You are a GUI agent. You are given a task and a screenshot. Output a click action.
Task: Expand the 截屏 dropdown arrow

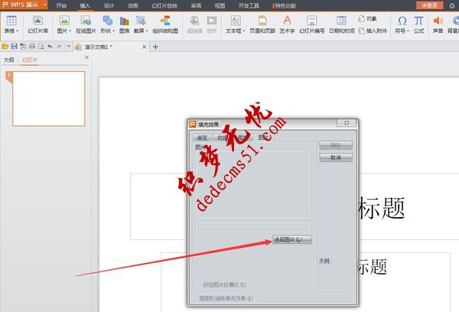(147, 31)
